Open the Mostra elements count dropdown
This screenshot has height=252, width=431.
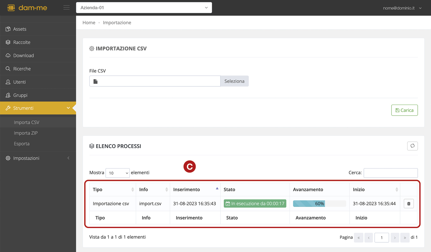point(117,173)
